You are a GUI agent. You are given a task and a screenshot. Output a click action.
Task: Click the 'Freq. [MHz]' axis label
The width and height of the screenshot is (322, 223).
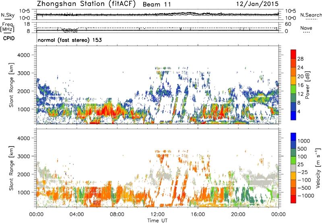tap(7, 27)
